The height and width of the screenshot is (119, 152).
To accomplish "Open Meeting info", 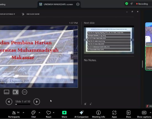I will [x=98, y=114].
